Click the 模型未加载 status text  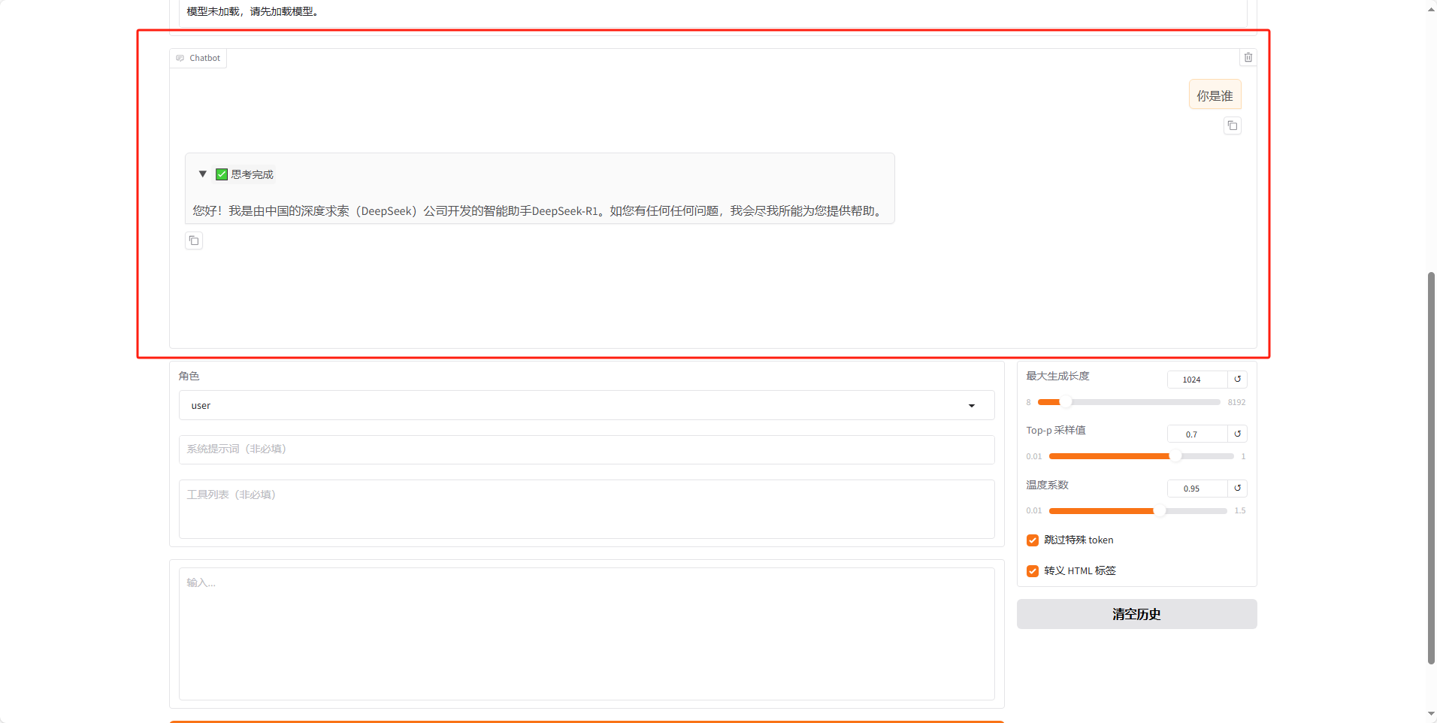click(254, 11)
